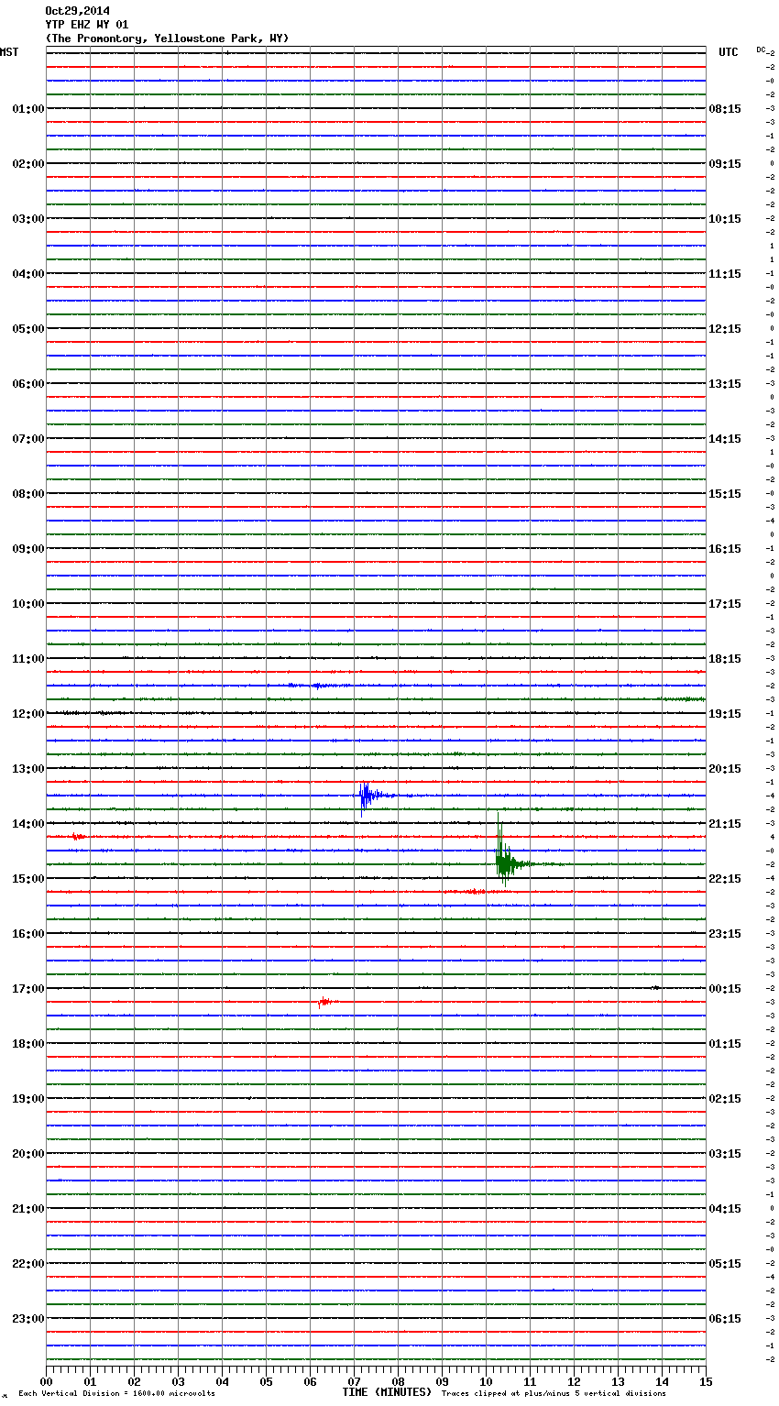Click the '23:00' MST row label
This screenshot has width=779, height=1406.
point(28,1319)
